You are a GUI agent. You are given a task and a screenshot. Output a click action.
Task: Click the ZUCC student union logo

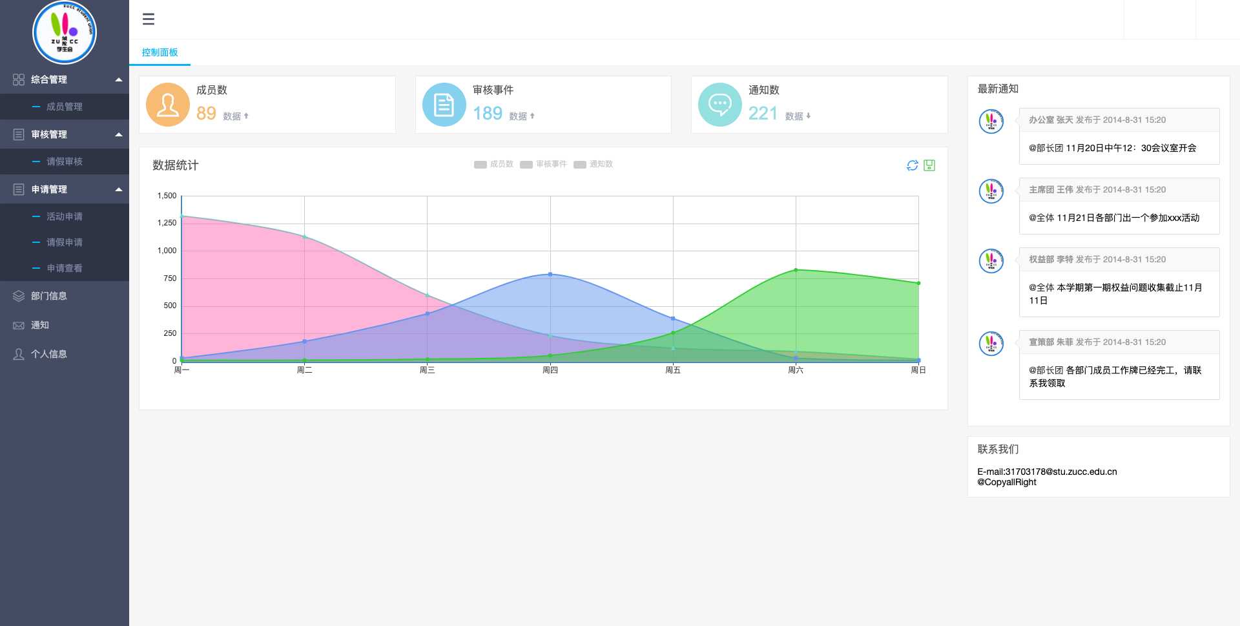pos(65,32)
